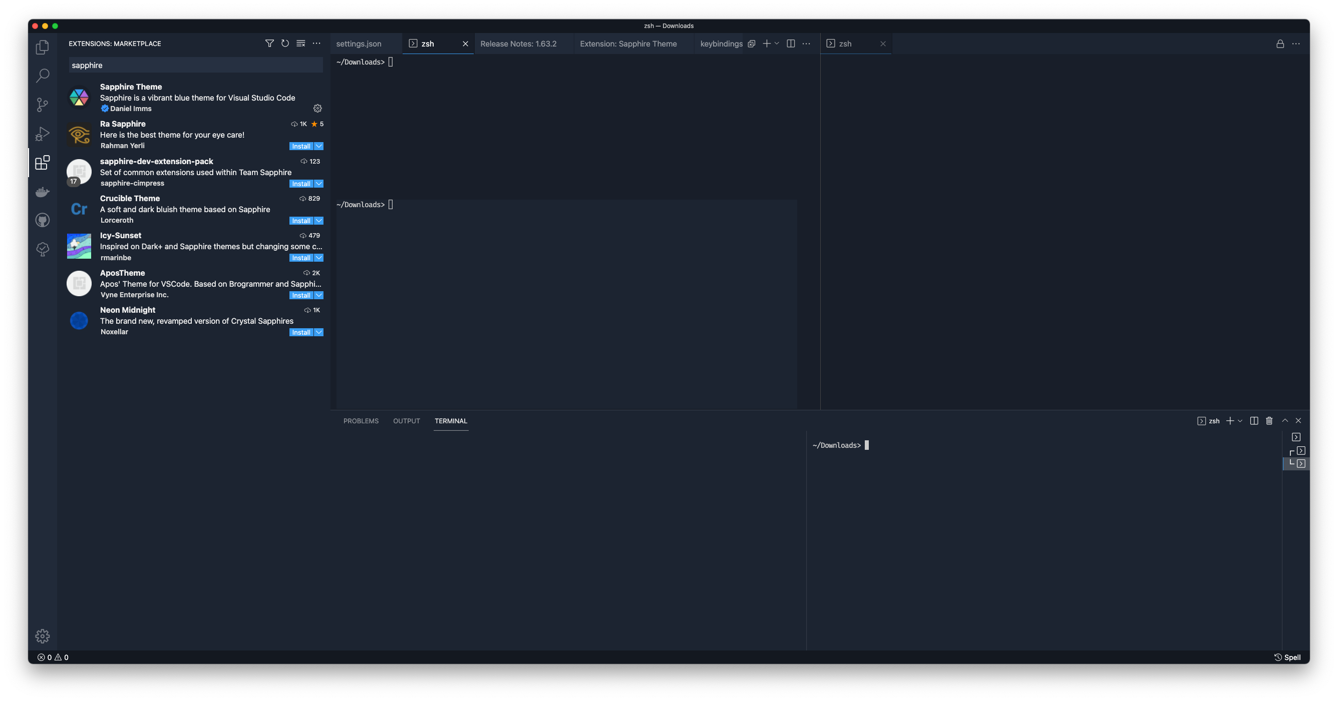Open the terminal launch profile dropdown
This screenshot has width=1338, height=701.
(1241, 421)
